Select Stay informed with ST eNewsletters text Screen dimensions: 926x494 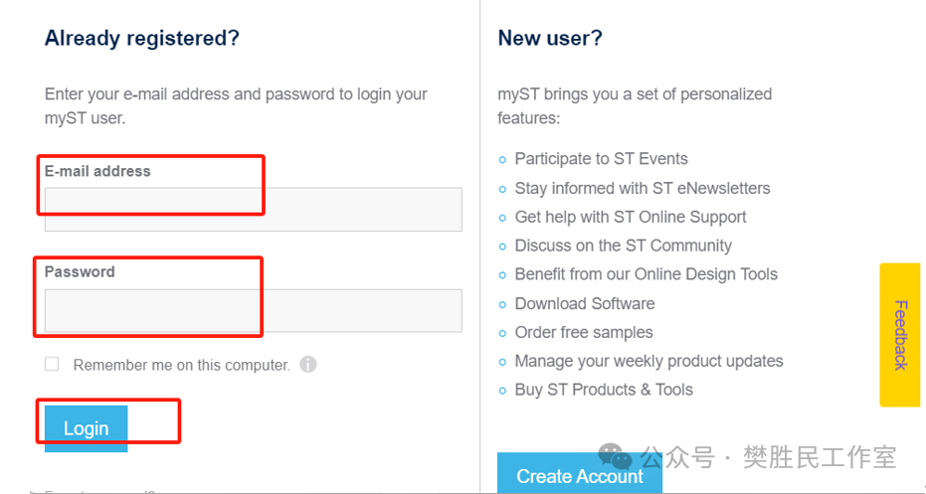point(643,188)
